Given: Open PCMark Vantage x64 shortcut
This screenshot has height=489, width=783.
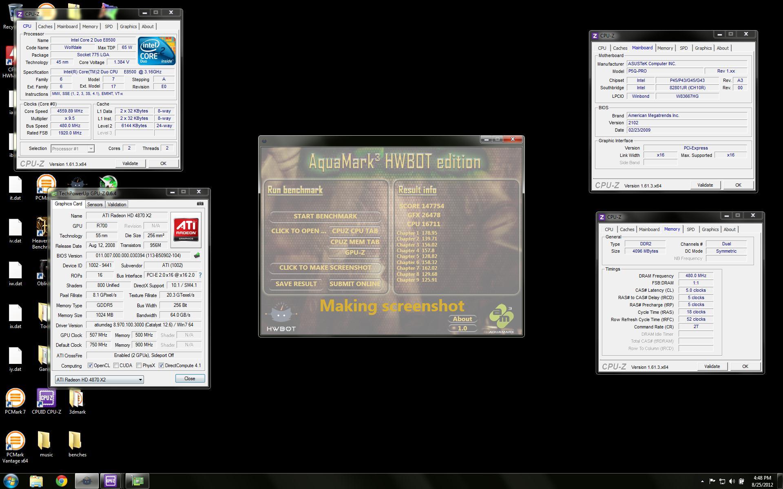Looking at the screenshot, I should point(15,447).
